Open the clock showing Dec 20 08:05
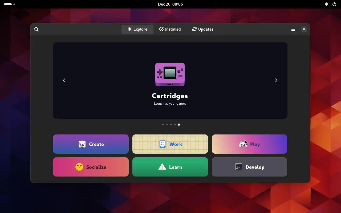Viewport: 341px width, 213px height. [x=170, y=4]
